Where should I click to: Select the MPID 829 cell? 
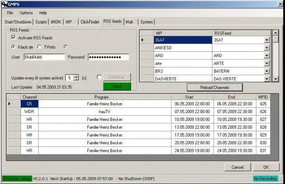click(x=263, y=135)
